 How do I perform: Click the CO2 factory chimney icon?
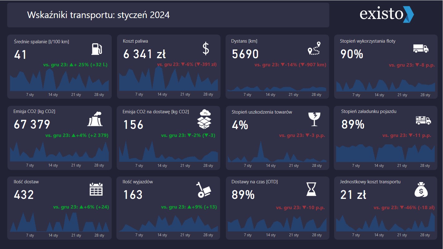pyautogui.click(x=95, y=119)
